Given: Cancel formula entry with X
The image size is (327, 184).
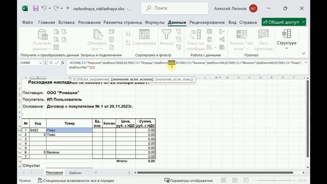Looking at the screenshot, I should pos(51,63).
